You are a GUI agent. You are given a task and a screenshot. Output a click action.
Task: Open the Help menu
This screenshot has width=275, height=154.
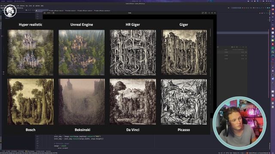tap(42, 6)
